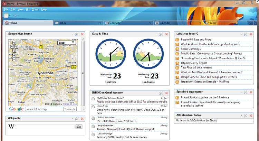
Task: Open 'BSE - IFRS Online June 2010 Batch' email
Action: 116,121
